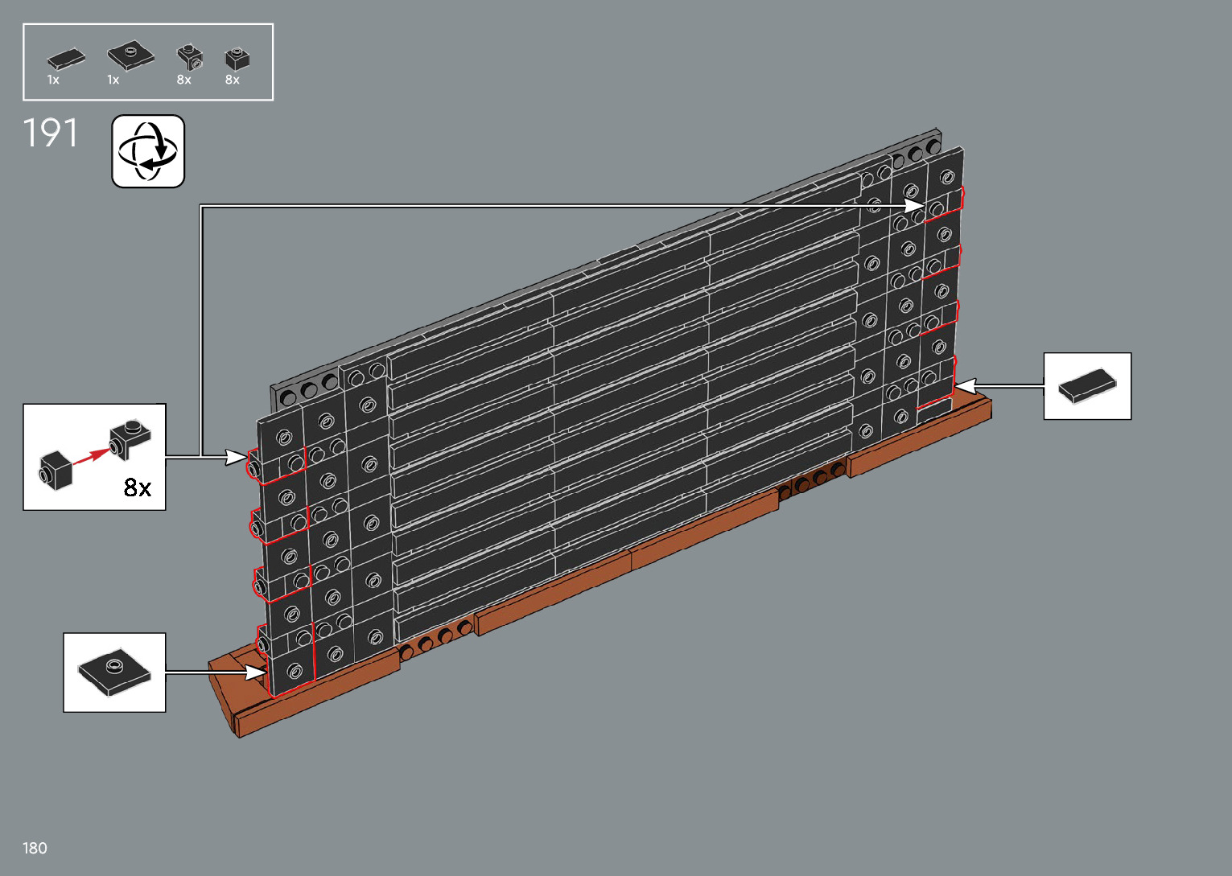Image resolution: width=1232 pixels, height=876 pixels.
Task: Click the rotate model icon
Action: (x=148, y=151)
